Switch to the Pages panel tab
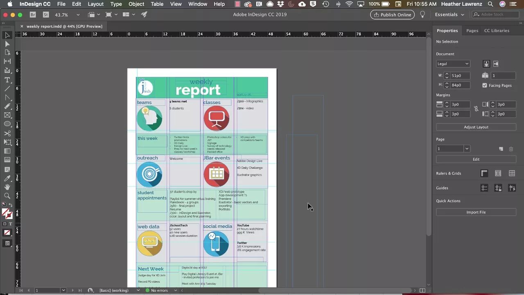524x295 pixels. pyautogui.click(x=472, y=31)
